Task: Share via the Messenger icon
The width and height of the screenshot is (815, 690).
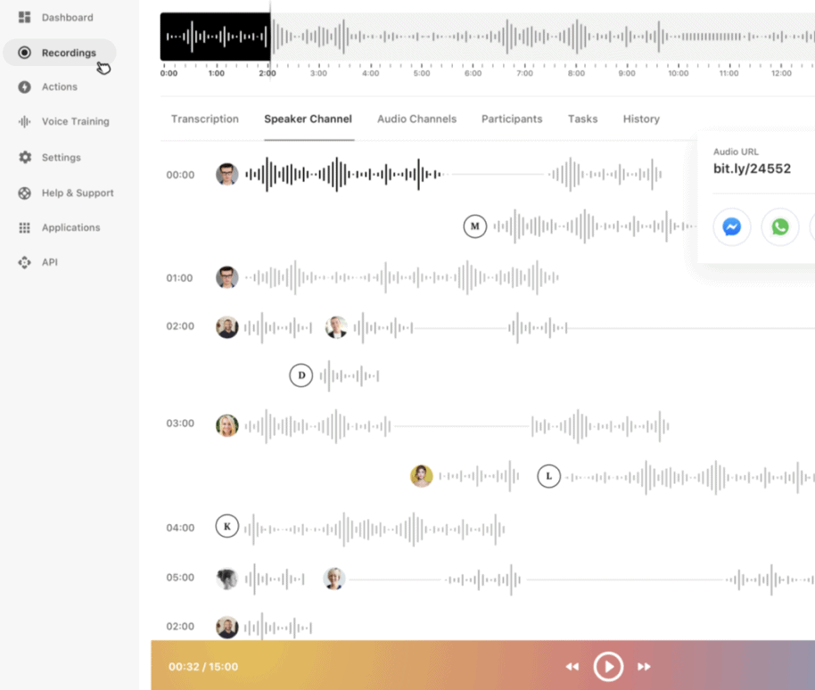Action: (731, 227)
